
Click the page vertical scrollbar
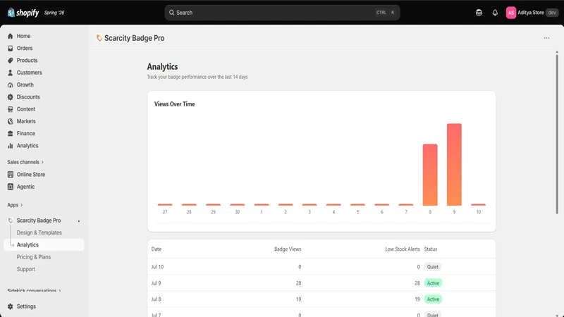coord(557,133)
